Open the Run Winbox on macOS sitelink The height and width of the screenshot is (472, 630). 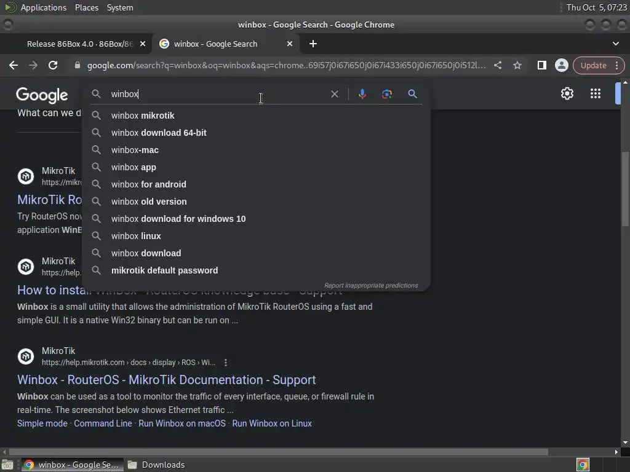[182, 423]
